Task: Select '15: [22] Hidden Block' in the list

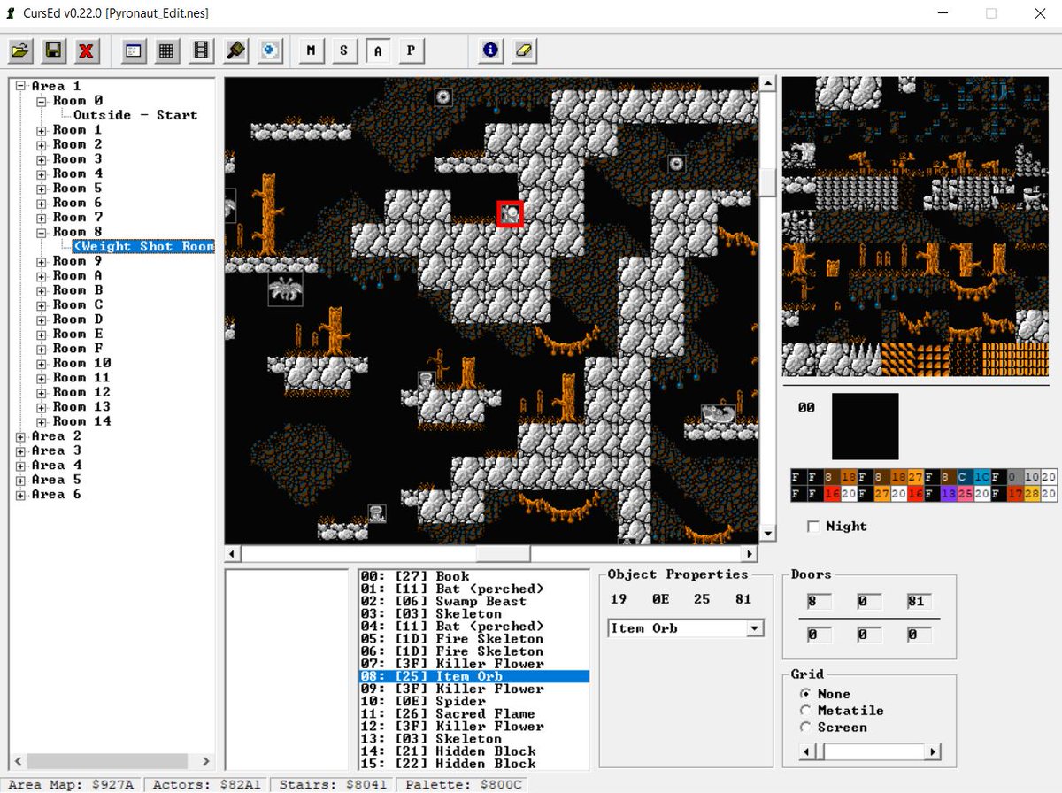Action: [473, 763]
